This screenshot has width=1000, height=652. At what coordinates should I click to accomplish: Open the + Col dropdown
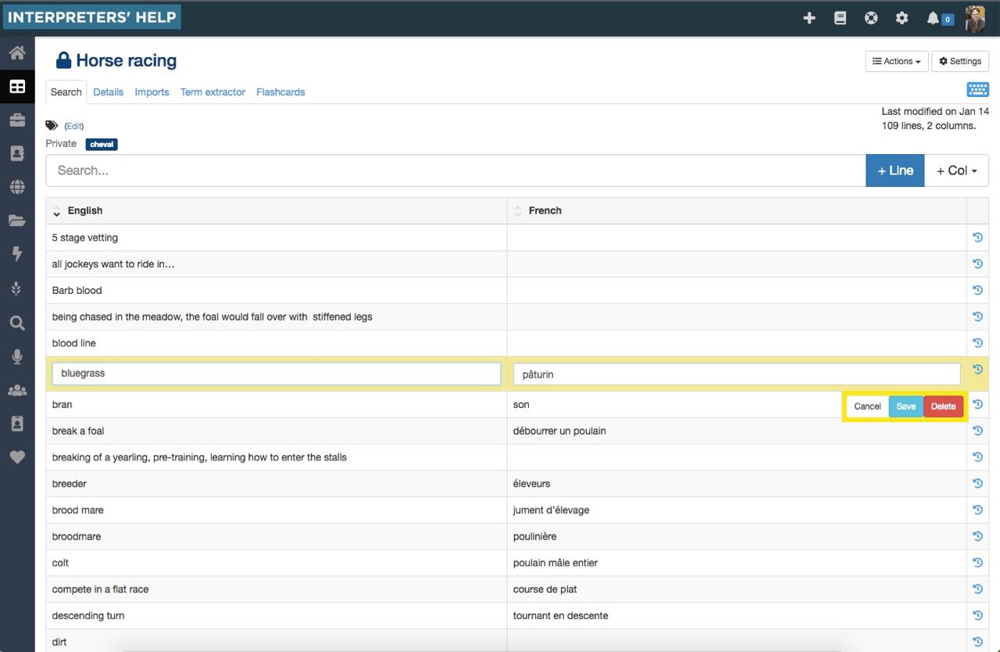(x=956, y=170)
